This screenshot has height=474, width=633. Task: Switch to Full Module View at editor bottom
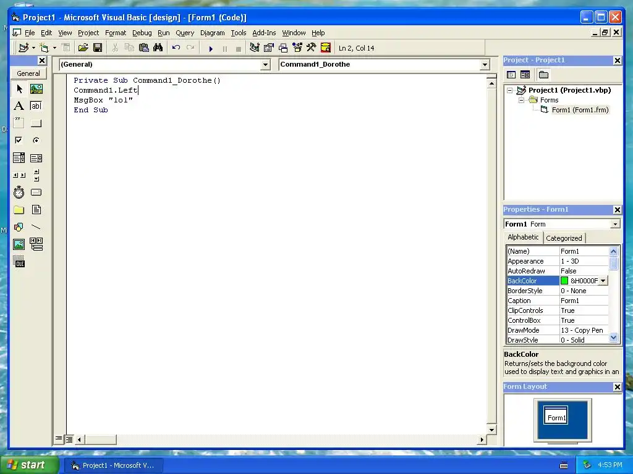69,439
